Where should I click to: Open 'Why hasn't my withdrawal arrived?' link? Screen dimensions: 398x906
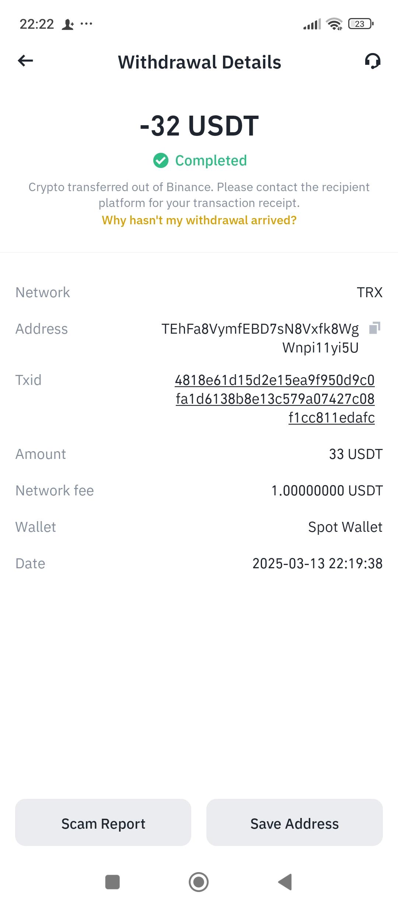tap(199, 220)
